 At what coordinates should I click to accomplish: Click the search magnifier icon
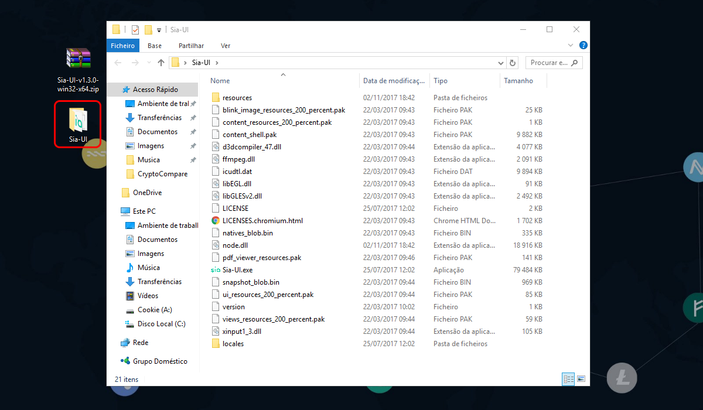coord(575,63)
